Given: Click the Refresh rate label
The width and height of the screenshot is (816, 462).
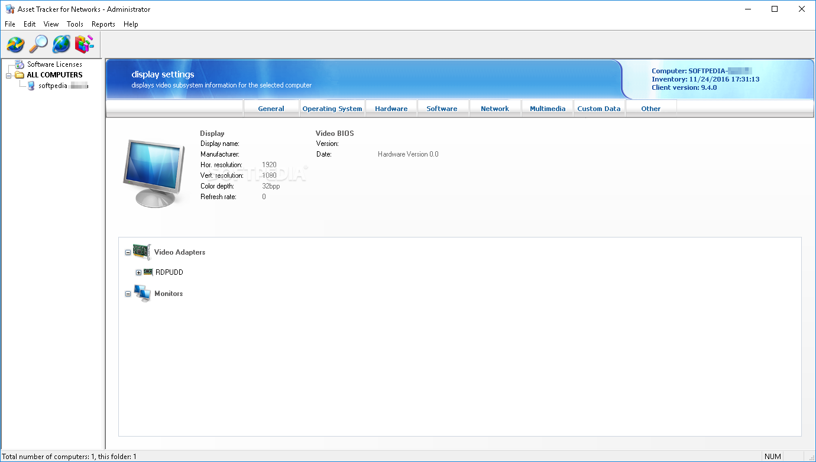Looking at the screenshot, I should pyautogui.click(x=218, y=197).
